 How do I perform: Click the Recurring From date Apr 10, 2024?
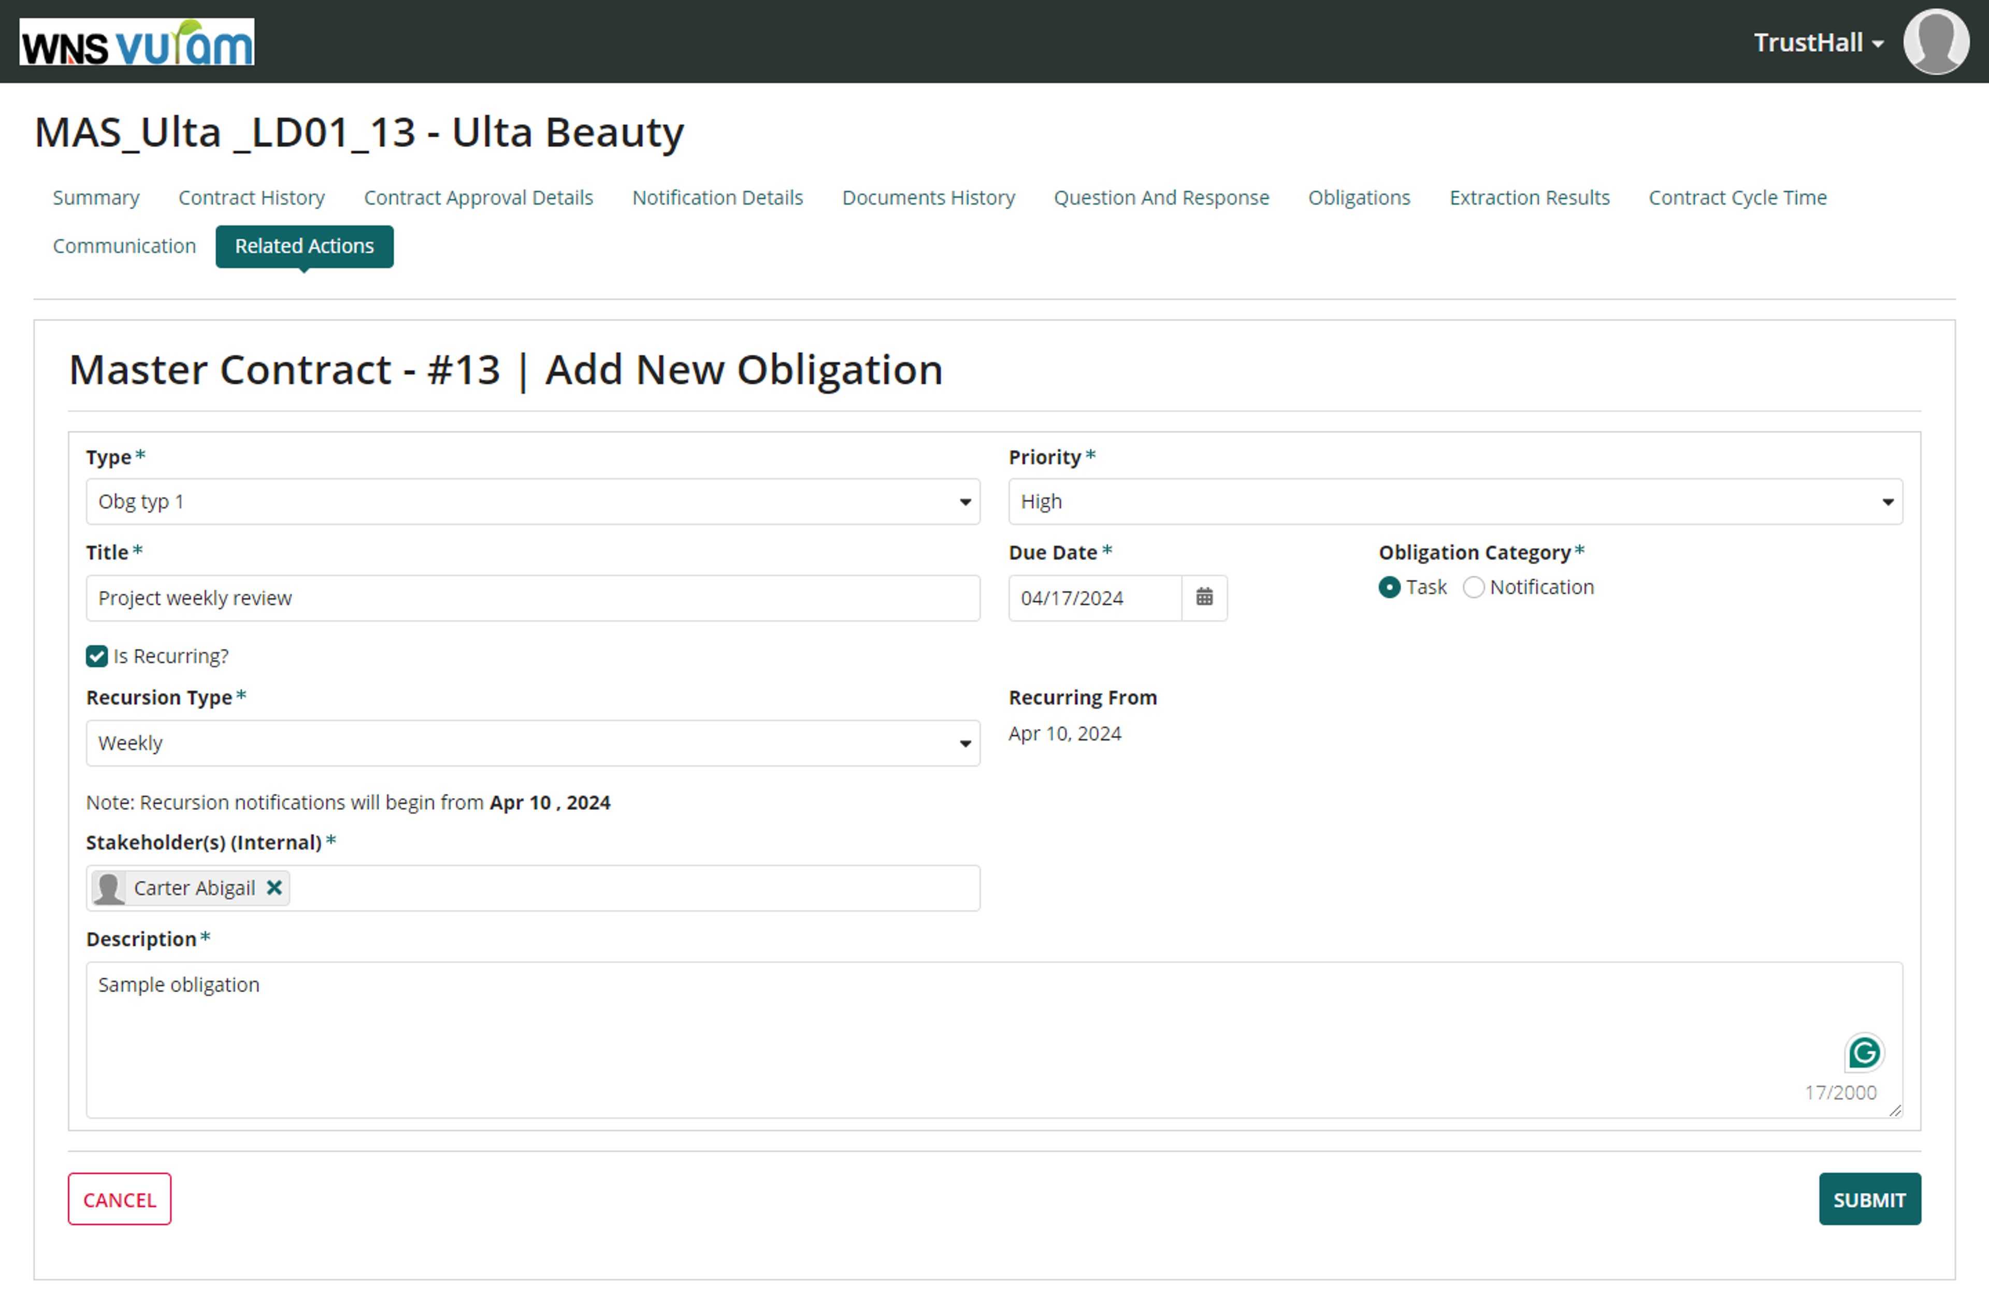coord(1065,734)
